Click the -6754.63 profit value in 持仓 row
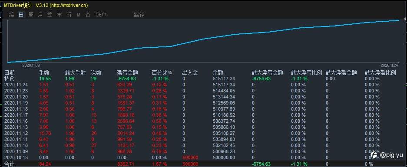This screenshot has height=167, width=407. [126, 79]
